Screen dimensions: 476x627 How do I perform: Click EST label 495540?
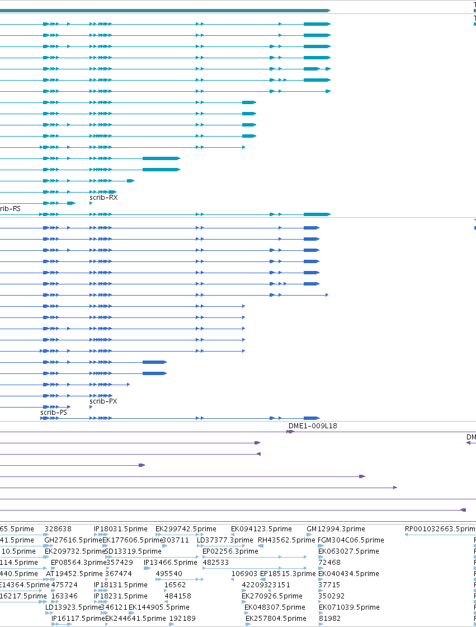tap(169, 574)
